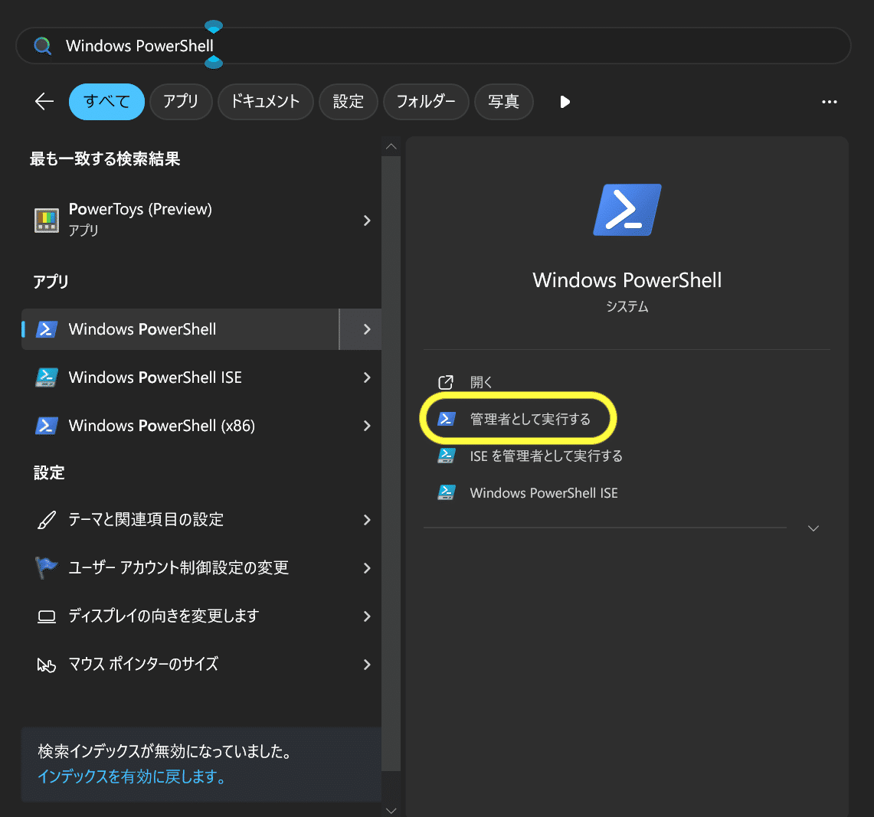Click the results list scrollbar thumb

pos(391,464)
